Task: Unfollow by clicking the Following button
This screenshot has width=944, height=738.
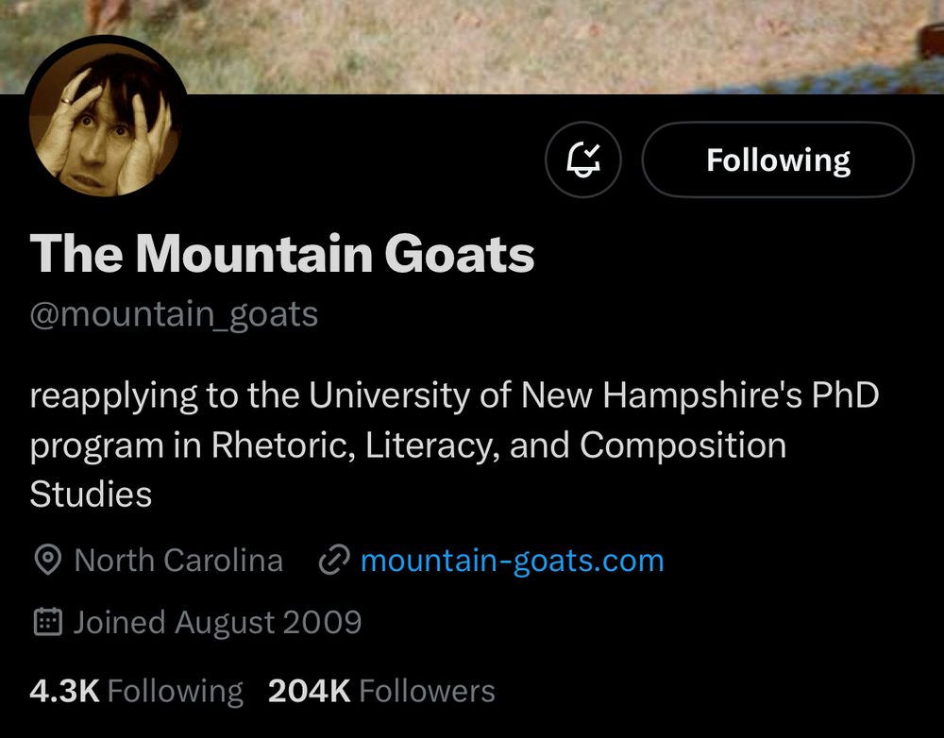Action: 777,159
